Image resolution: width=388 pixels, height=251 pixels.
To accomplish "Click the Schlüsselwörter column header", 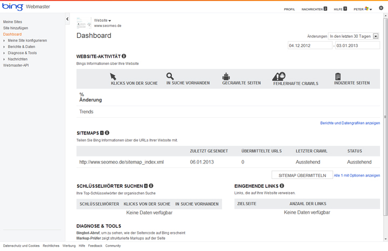I will (x=99, y=204).
